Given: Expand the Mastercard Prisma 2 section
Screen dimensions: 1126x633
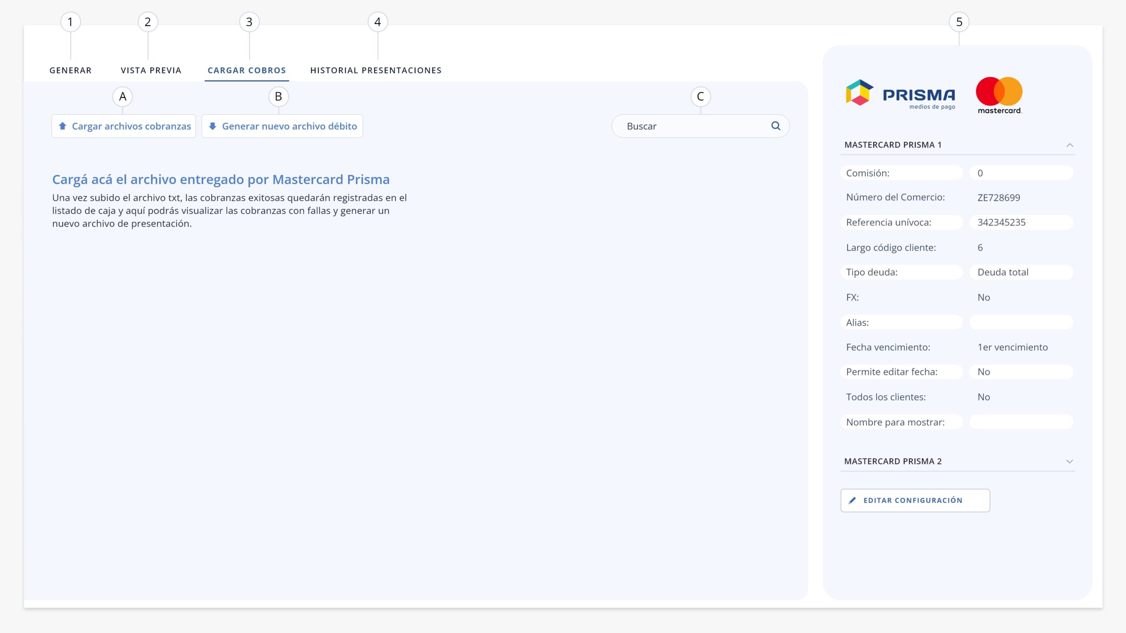Looking at the screenshot, I should pos(1070,461).
